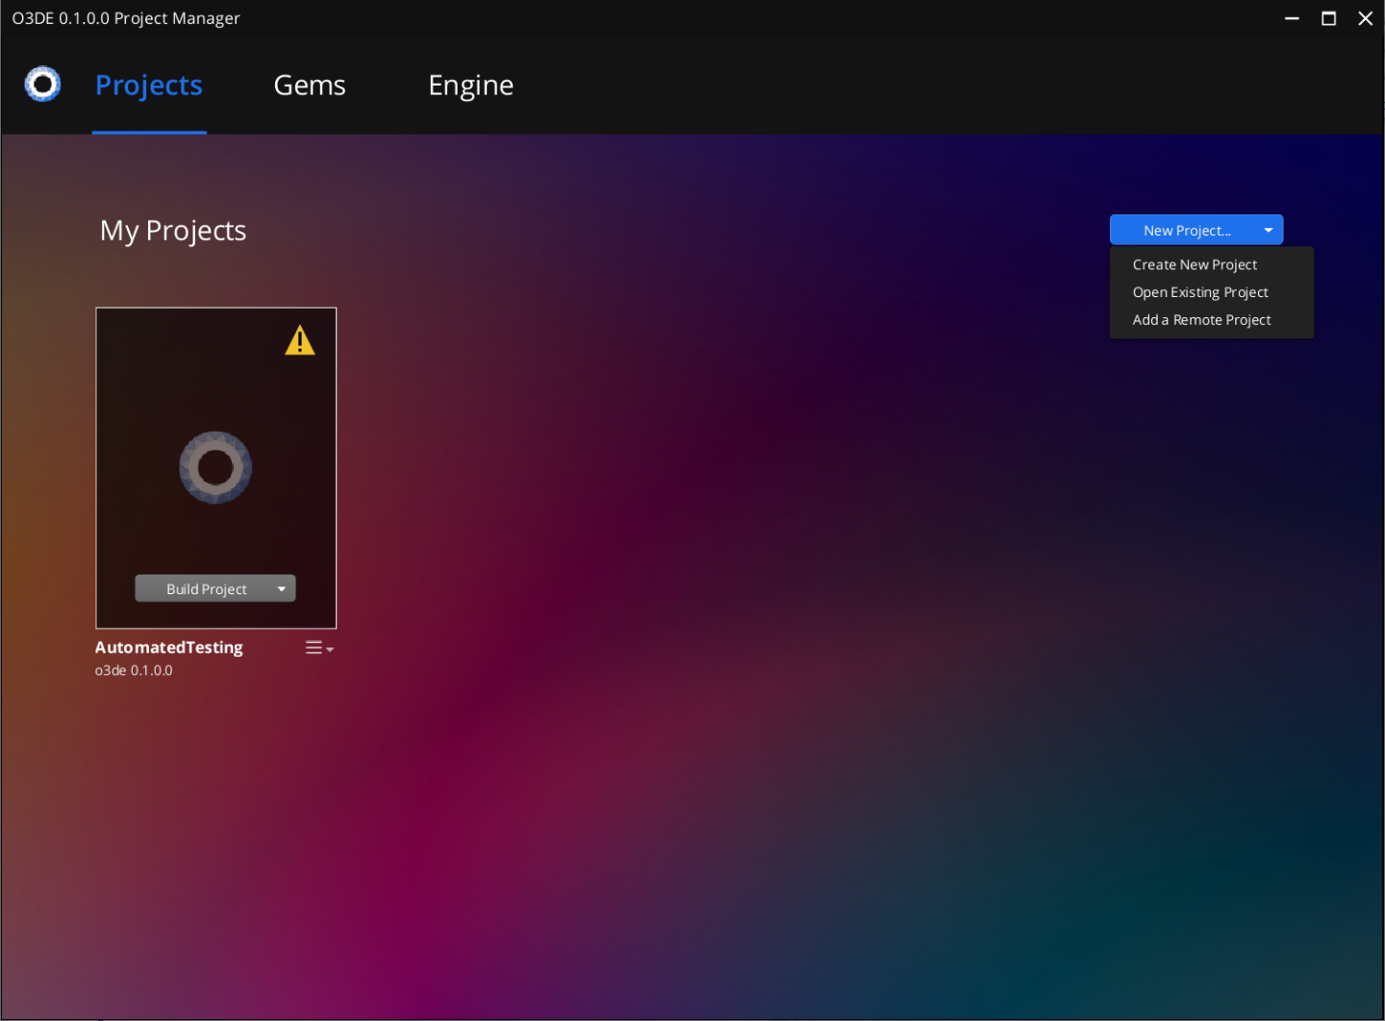
Task: Choose Add a Remote Project from the menu
Action: coord(1201,319)
